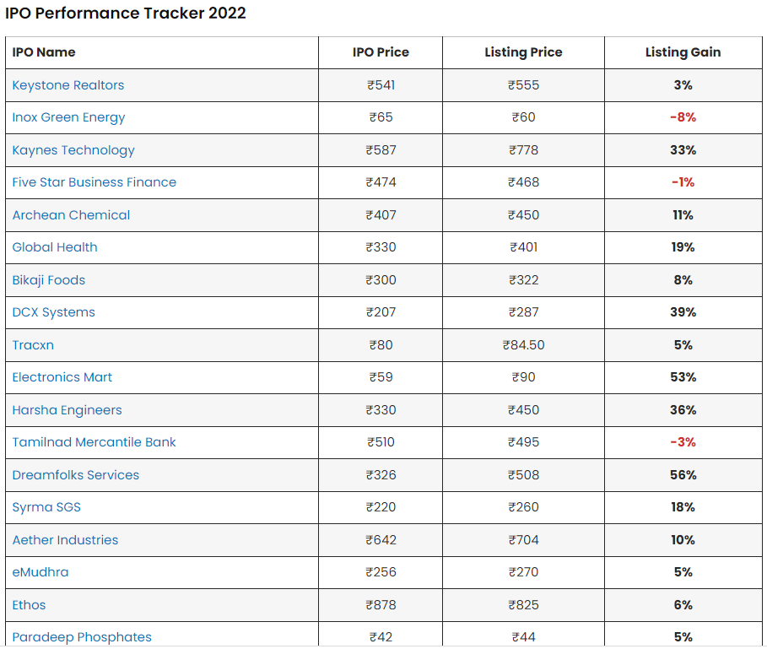Click the Archean Chemical link
Screen dimensions: 767x649
pyautogui.click(x=71, y=215)
